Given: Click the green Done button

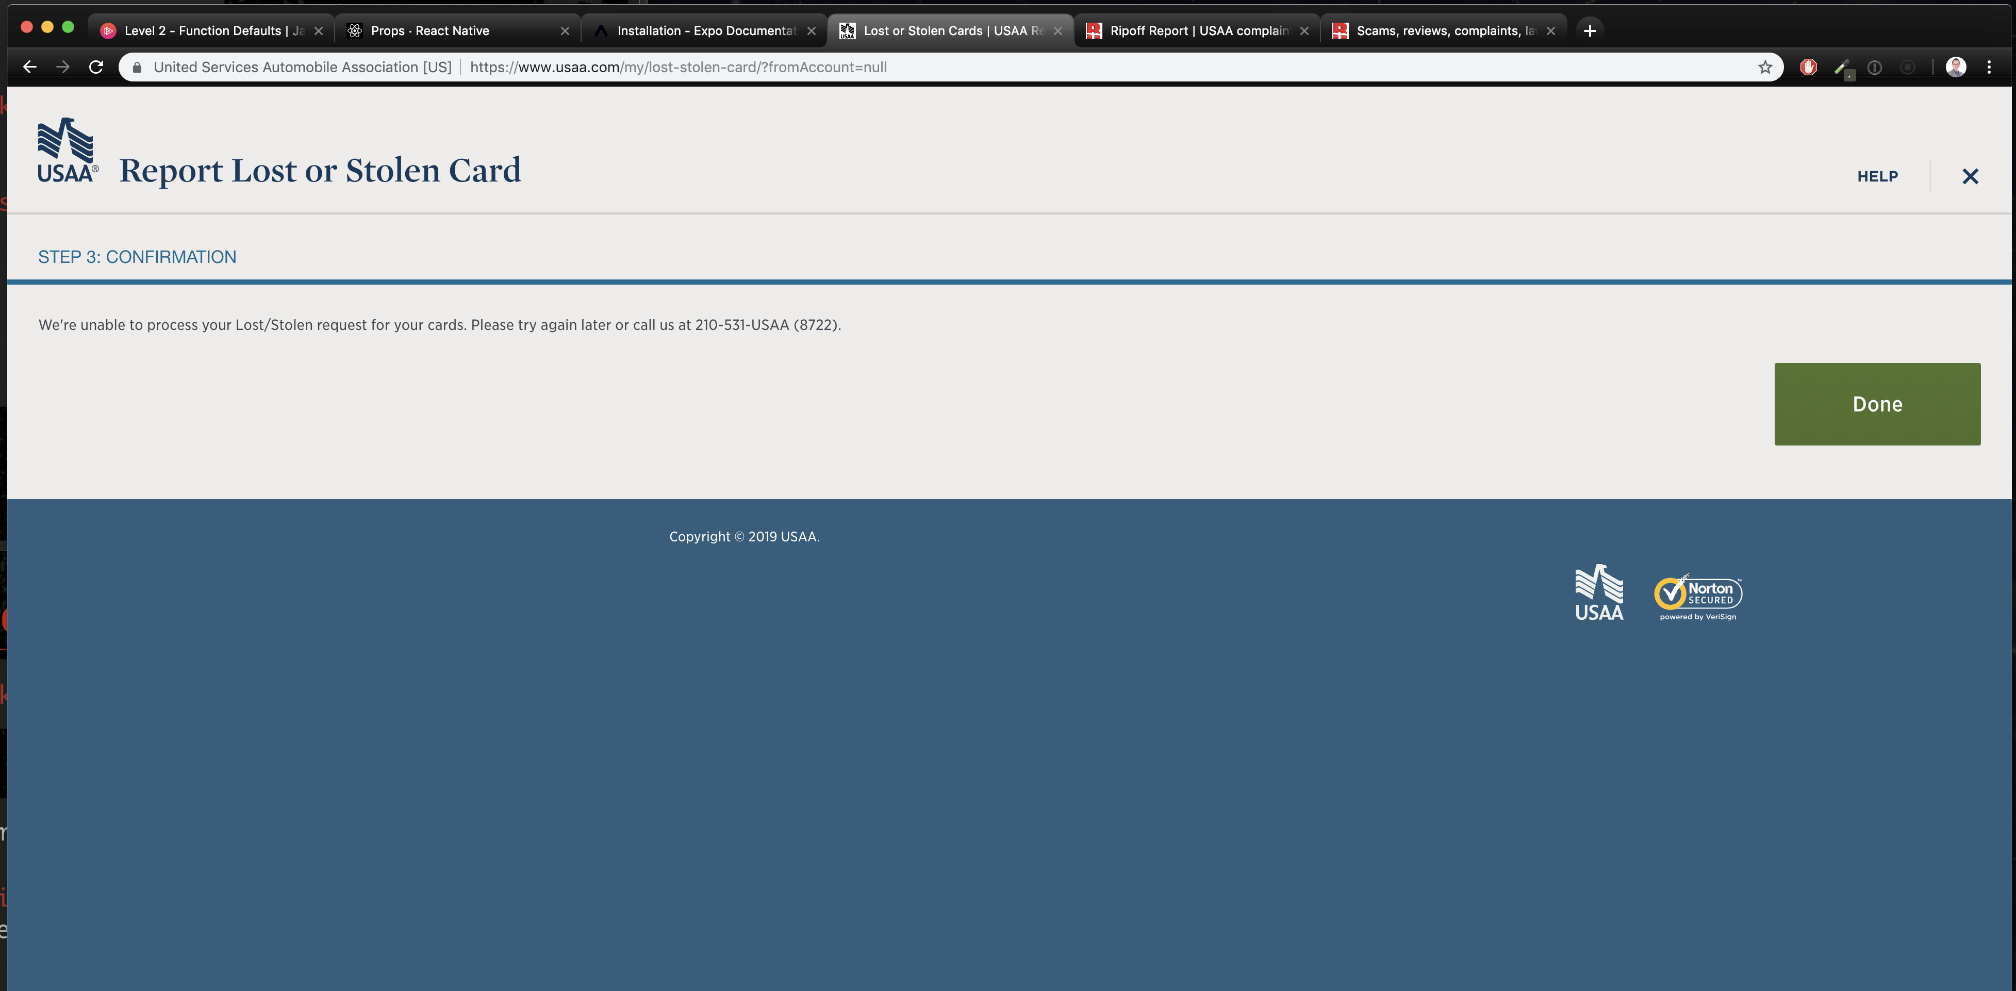Looking at the screenshot, I should coord(1877,404).
